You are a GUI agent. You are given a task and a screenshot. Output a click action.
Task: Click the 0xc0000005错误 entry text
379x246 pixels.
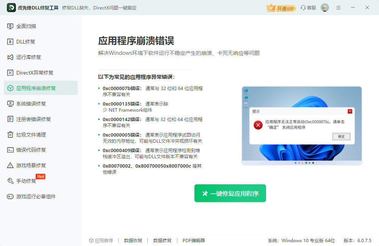[152, 138]
